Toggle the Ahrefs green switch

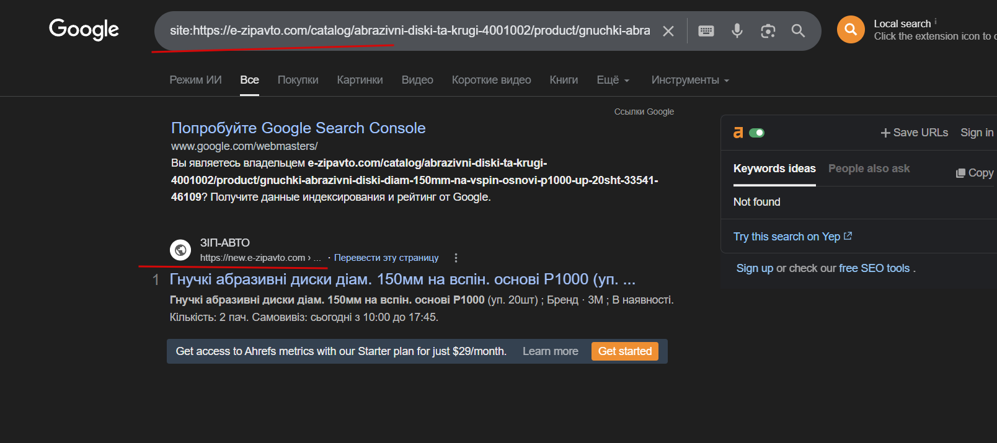click(x=756, y=133)
